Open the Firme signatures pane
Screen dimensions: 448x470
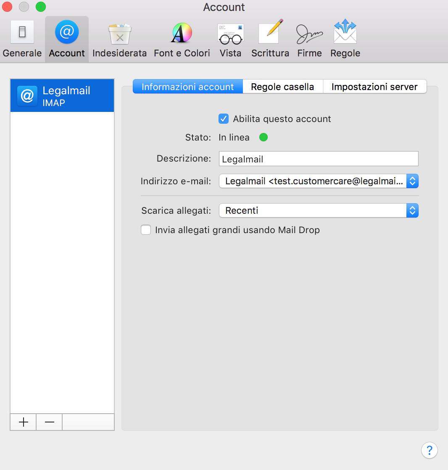click(309, 40)
